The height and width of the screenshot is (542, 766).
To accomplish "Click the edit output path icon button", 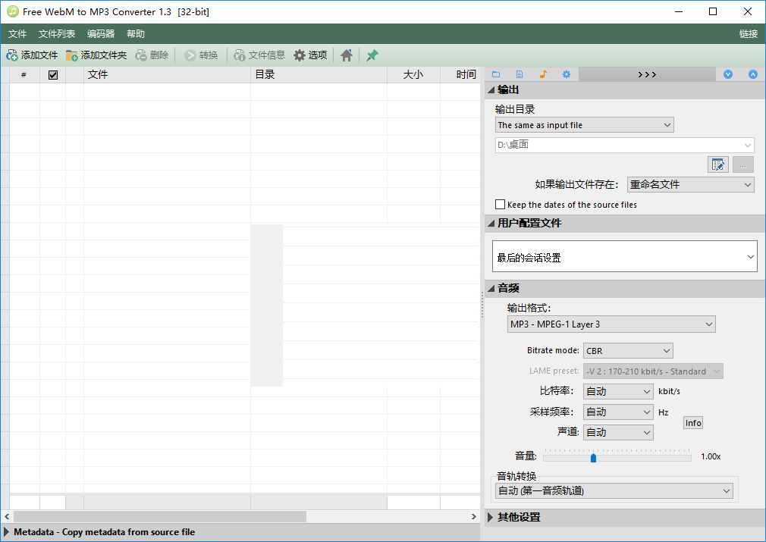I will pos(718,165).
